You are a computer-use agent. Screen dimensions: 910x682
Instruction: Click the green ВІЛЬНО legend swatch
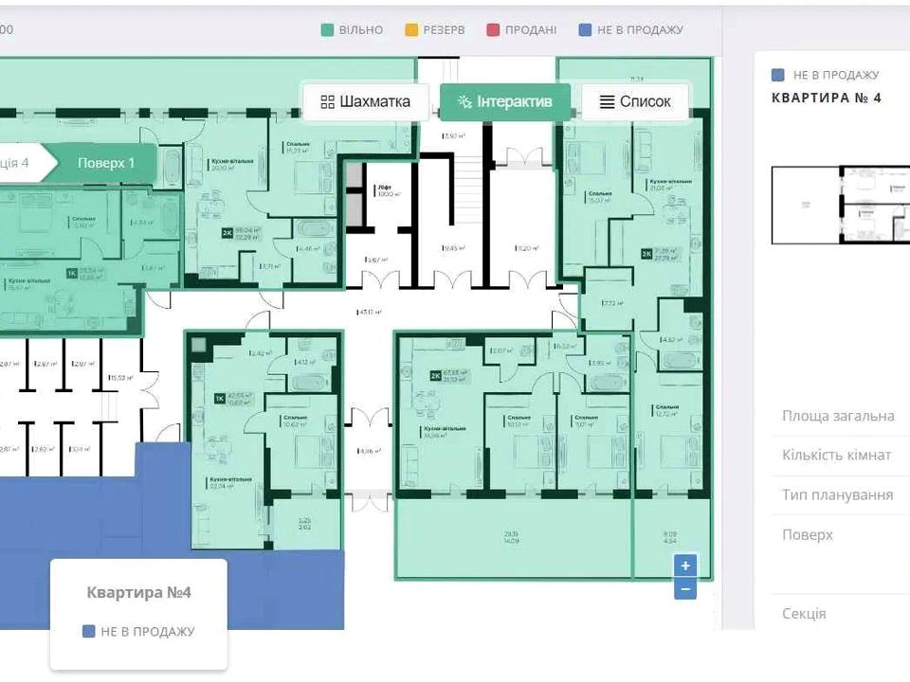(x=327, y=29)
